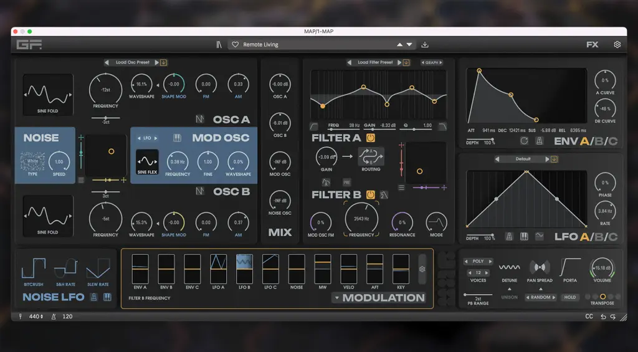
Task: Click the Pan Spread icon
Action: point(540,267)
